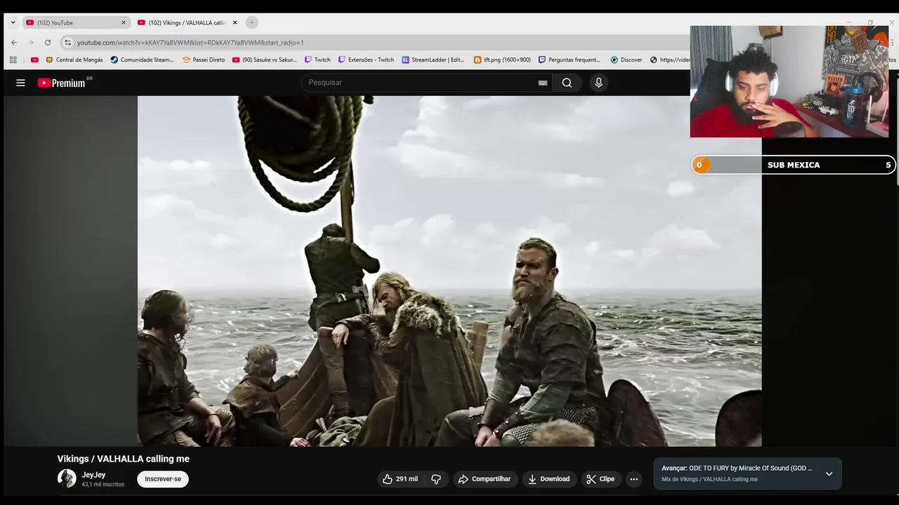The width and height of the screenshot is (899, 505).
Task: Open the YouTube icon bookmark
Action: click(34, 60)
